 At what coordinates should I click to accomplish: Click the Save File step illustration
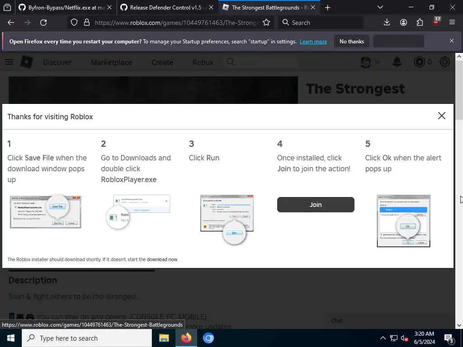(x=46, y=211)
